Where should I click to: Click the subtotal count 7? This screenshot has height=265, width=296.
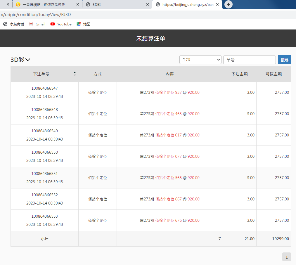pyautogui.click(x=219, y=239)
